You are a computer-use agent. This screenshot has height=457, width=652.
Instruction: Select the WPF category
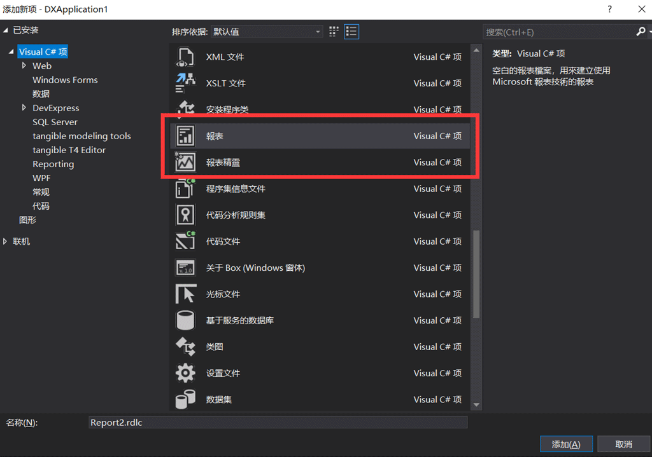pos(41,178)
